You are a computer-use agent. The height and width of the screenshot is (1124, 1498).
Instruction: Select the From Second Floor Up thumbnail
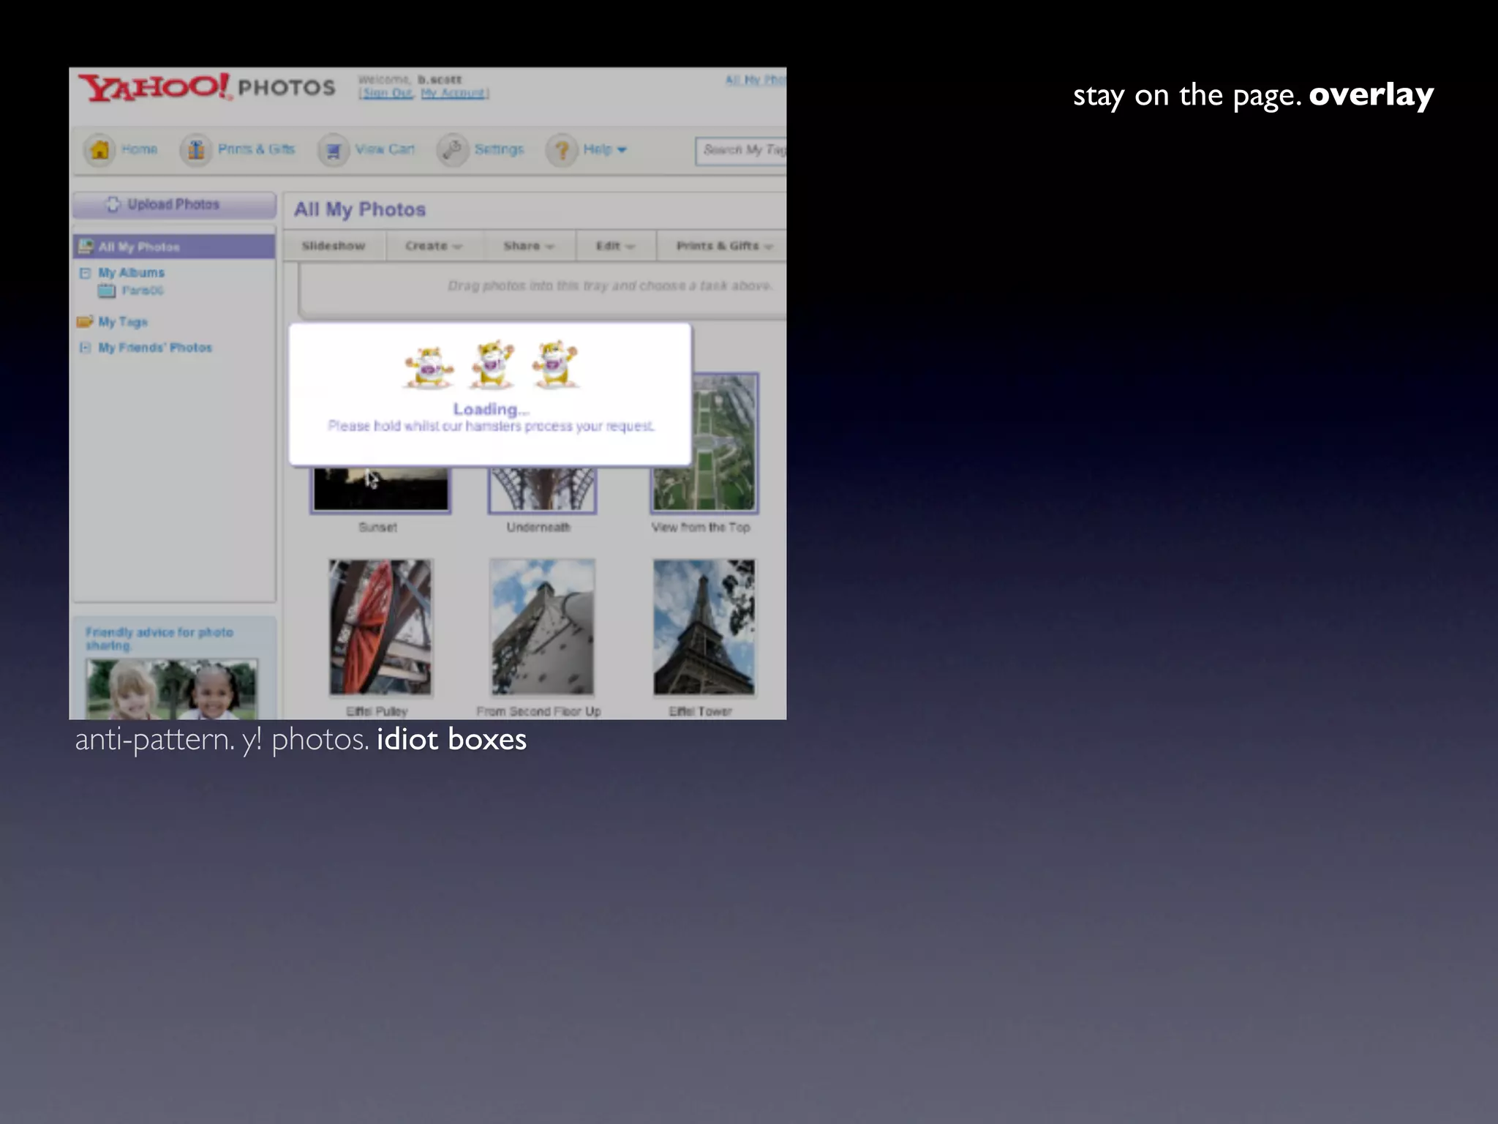click(542, 627)
